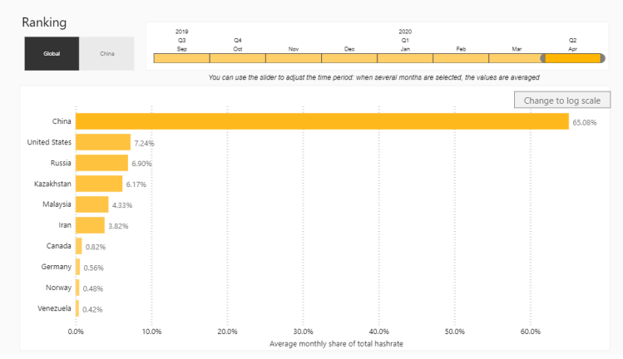Click the Change to log scale button

[563, 101]
